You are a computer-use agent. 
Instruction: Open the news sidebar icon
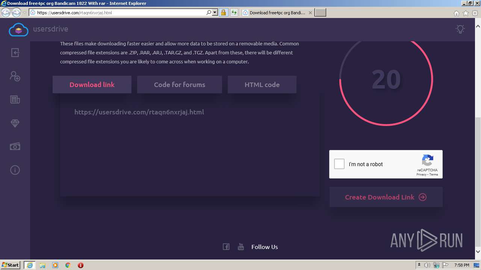click(x=15, y=100)
